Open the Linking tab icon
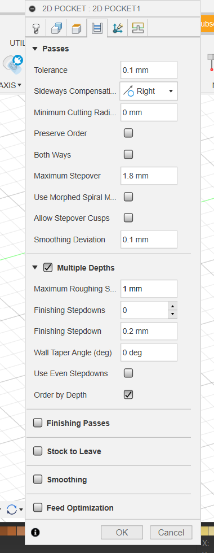 tap(117, 28)
